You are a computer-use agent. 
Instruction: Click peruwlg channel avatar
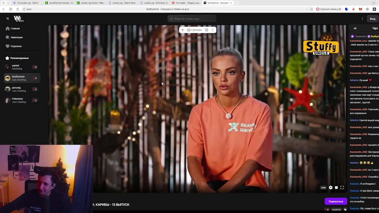(7, 89)
